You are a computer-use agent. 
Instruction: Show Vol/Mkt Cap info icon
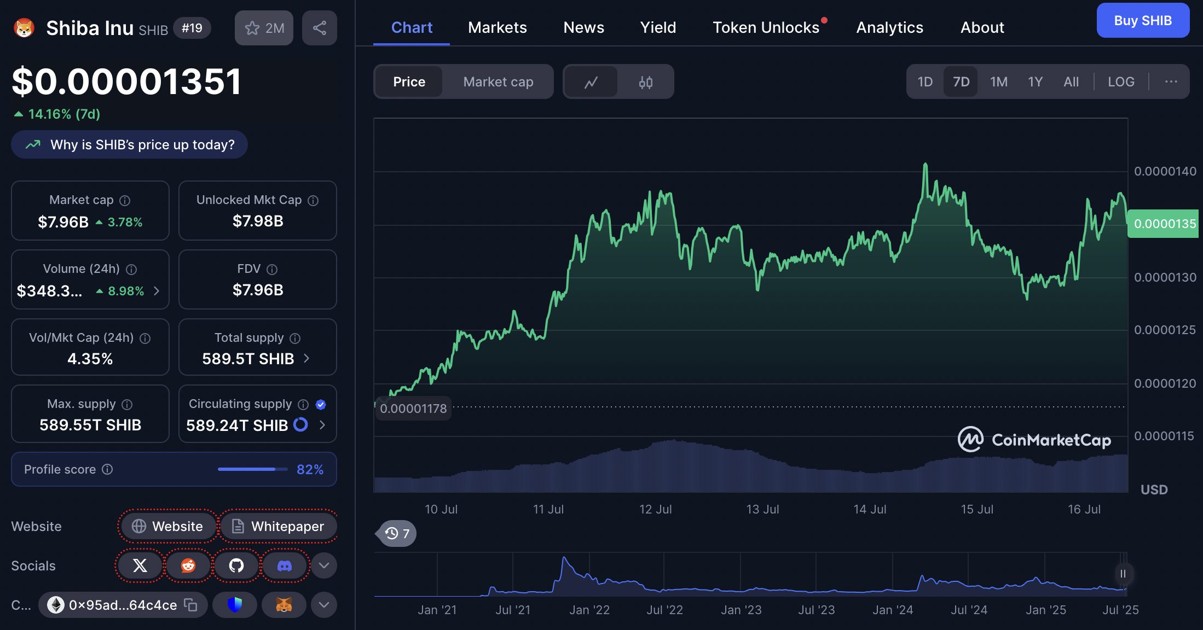point(145,339)
